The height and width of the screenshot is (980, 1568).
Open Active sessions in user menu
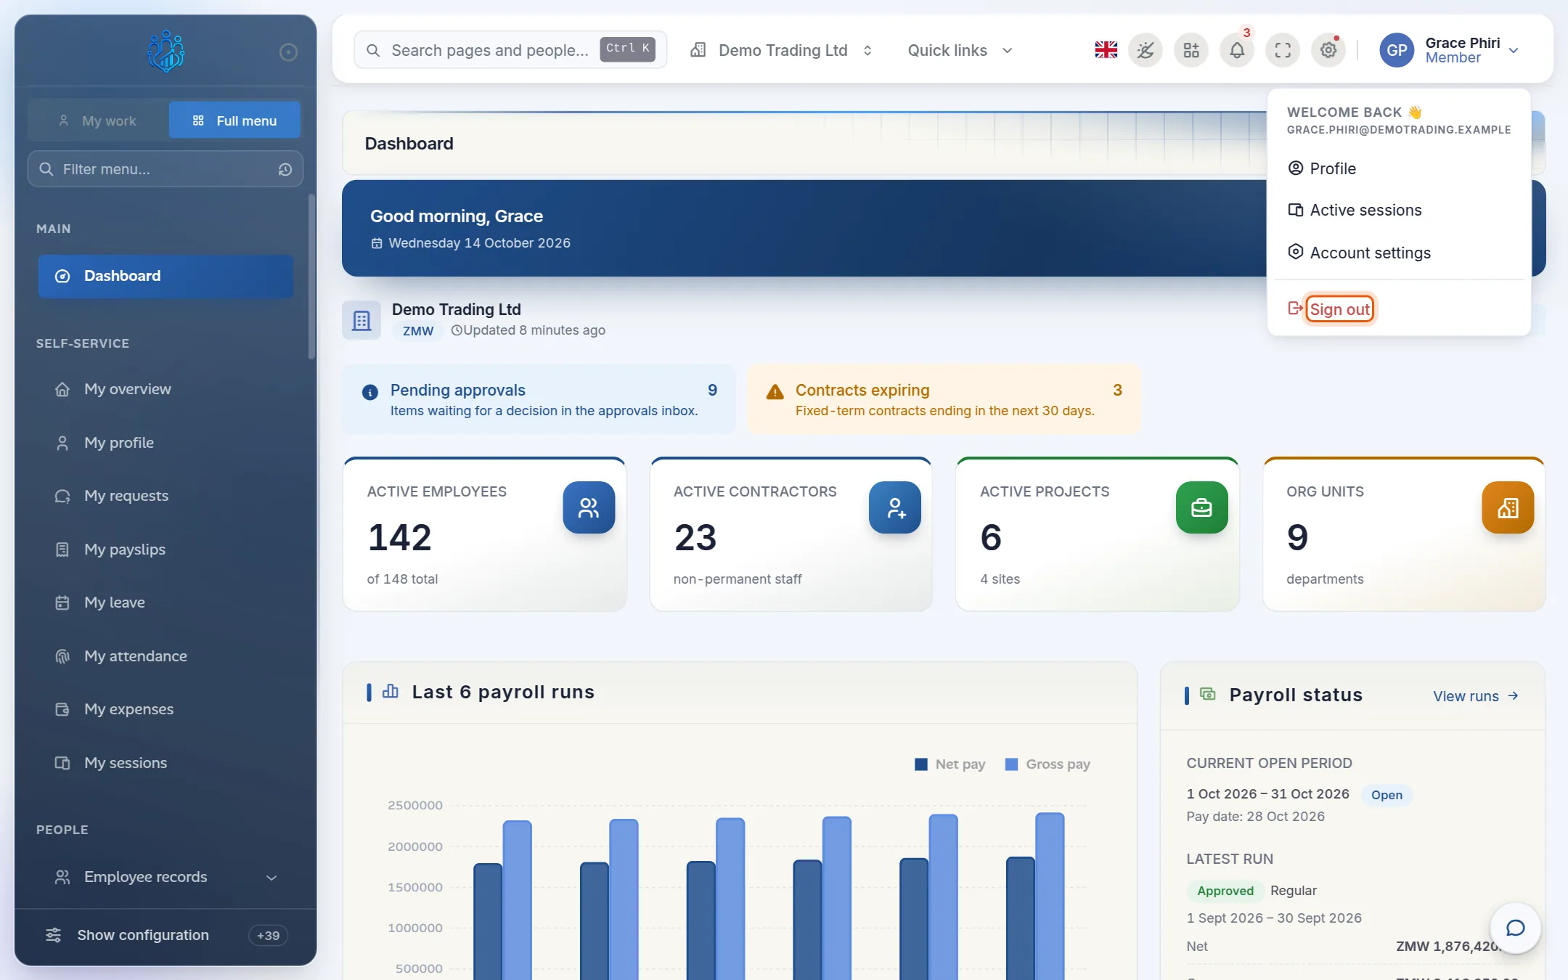click(x=1399, y=210)
